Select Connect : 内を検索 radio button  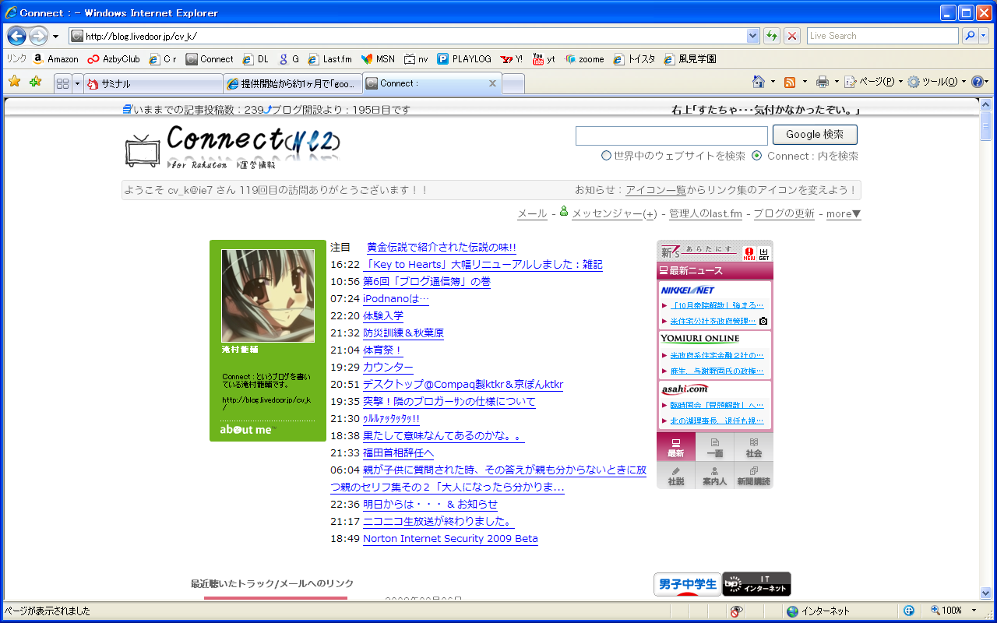(756, 156)
